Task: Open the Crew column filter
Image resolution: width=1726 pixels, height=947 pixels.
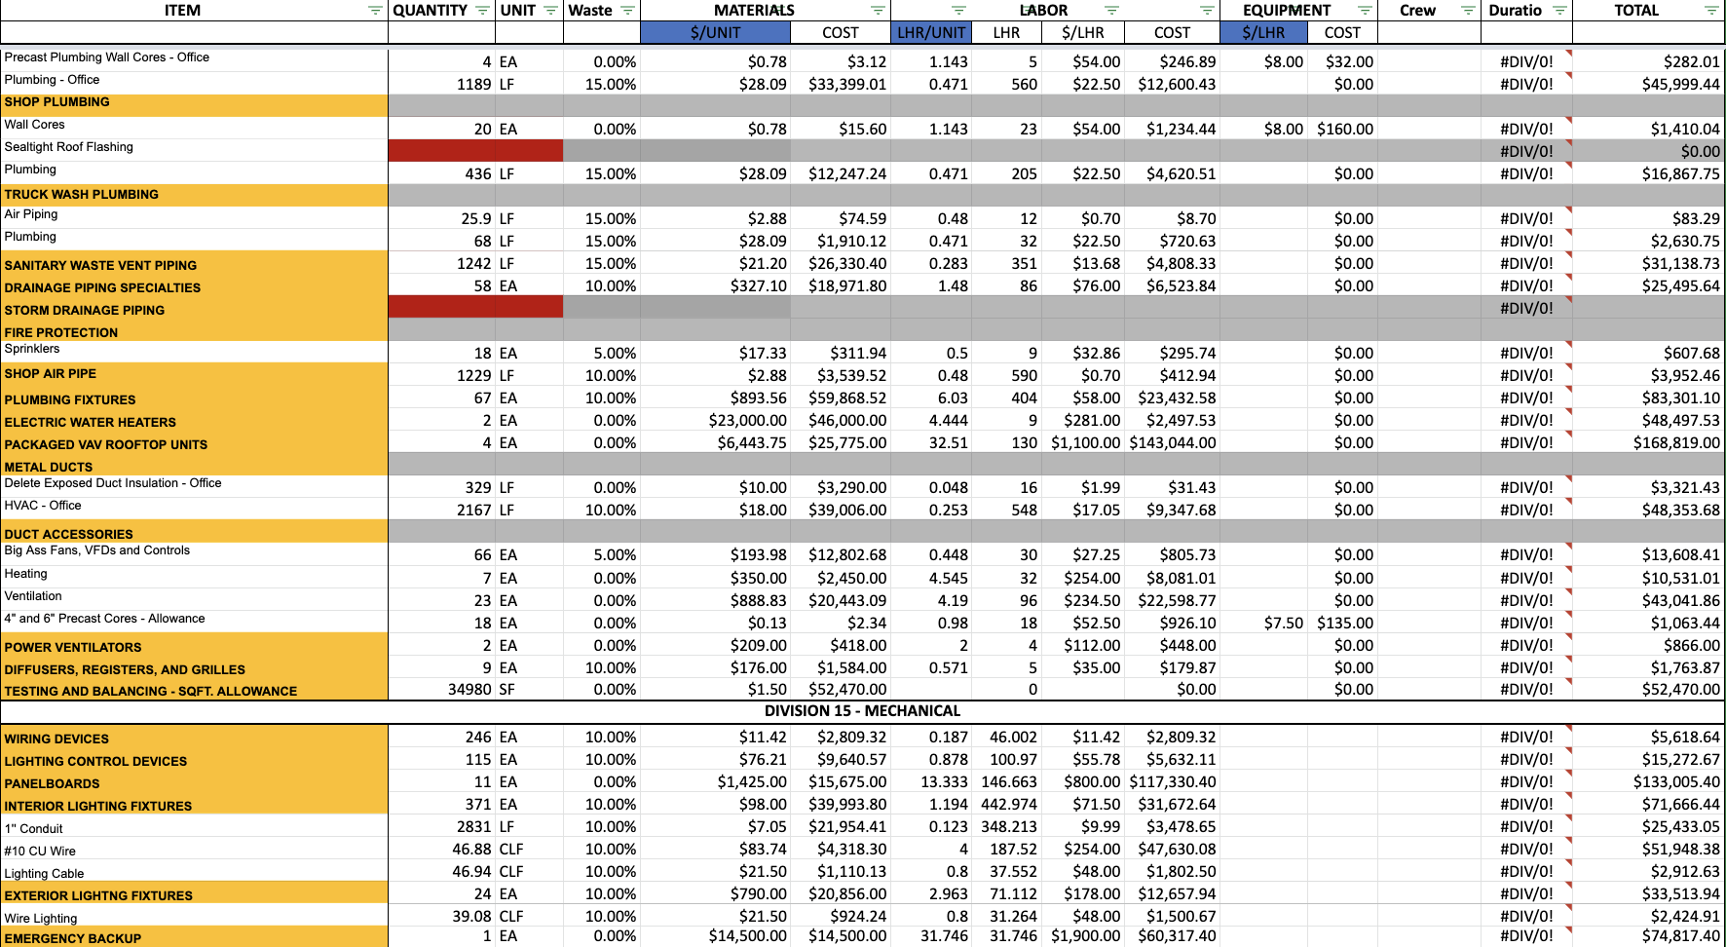Action: point(1468,10)
